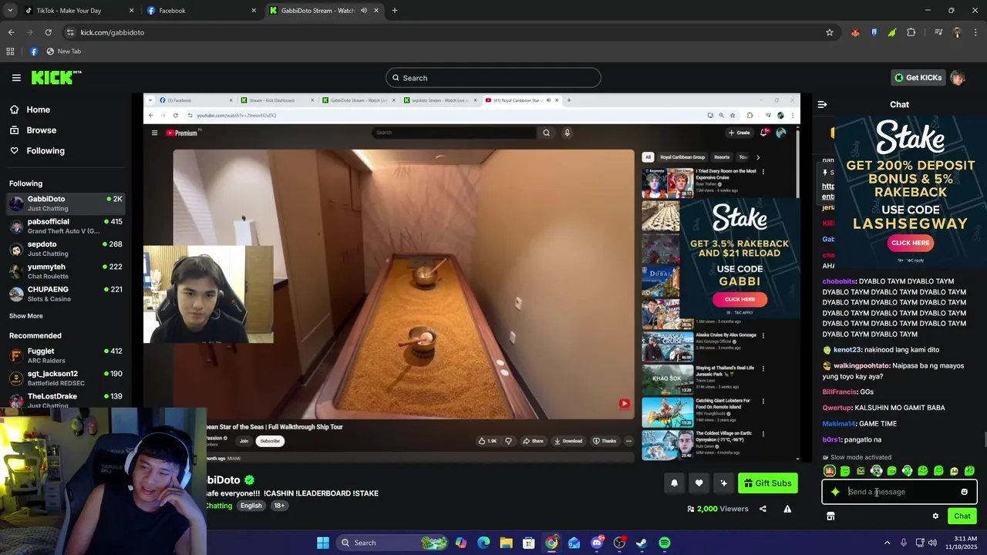The height and width of the screenshot is (555, 987).
Task: Click BillFrancis username in chat
Action: [839, 392]
